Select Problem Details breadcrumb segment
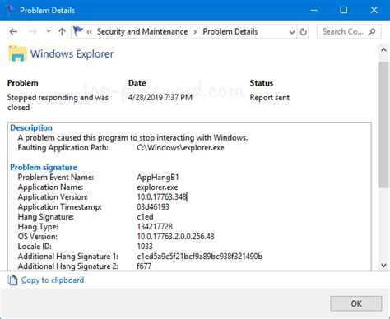The image size is (390, 319). pyautogui.click(x=230, y=31)
